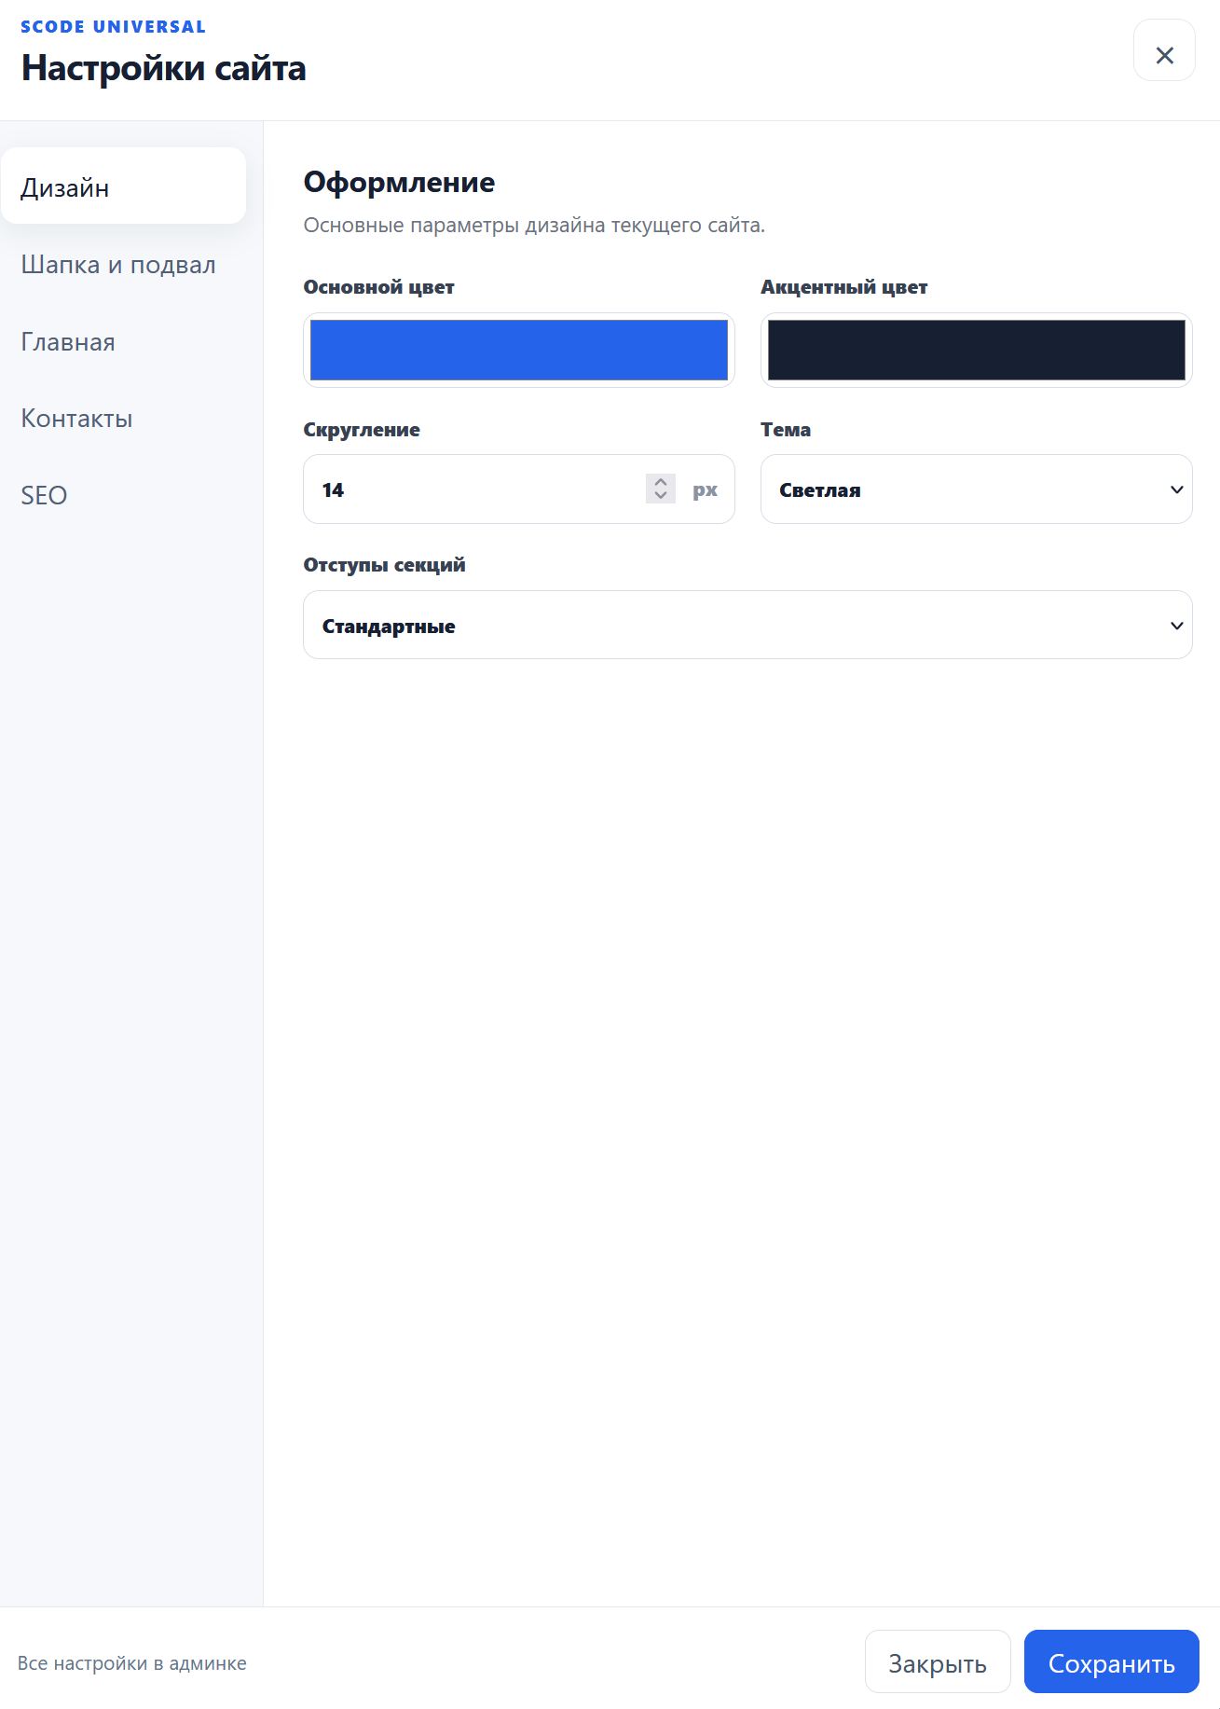This screenshot has height=1709, width=1220.
Task: Click the Настройки сайта title
Action: click(164, 68)
